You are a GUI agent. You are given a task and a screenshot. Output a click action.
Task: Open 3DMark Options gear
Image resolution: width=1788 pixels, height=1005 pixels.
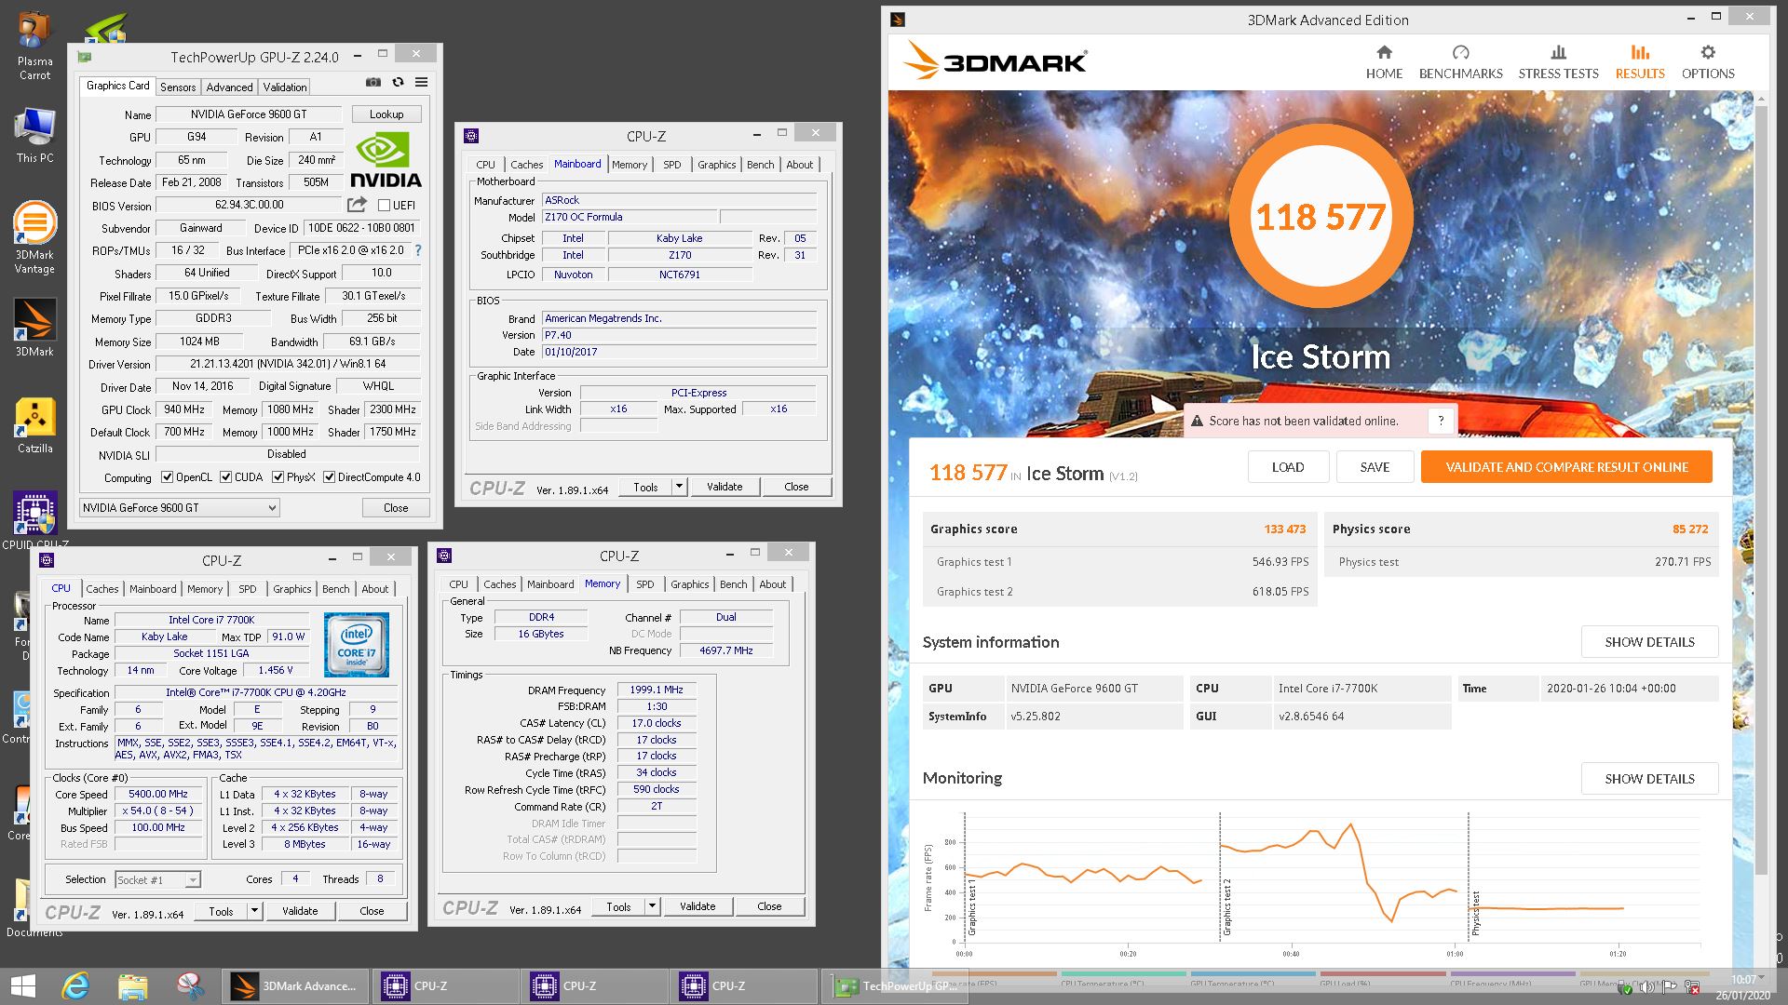click(x=1707, y=62)
